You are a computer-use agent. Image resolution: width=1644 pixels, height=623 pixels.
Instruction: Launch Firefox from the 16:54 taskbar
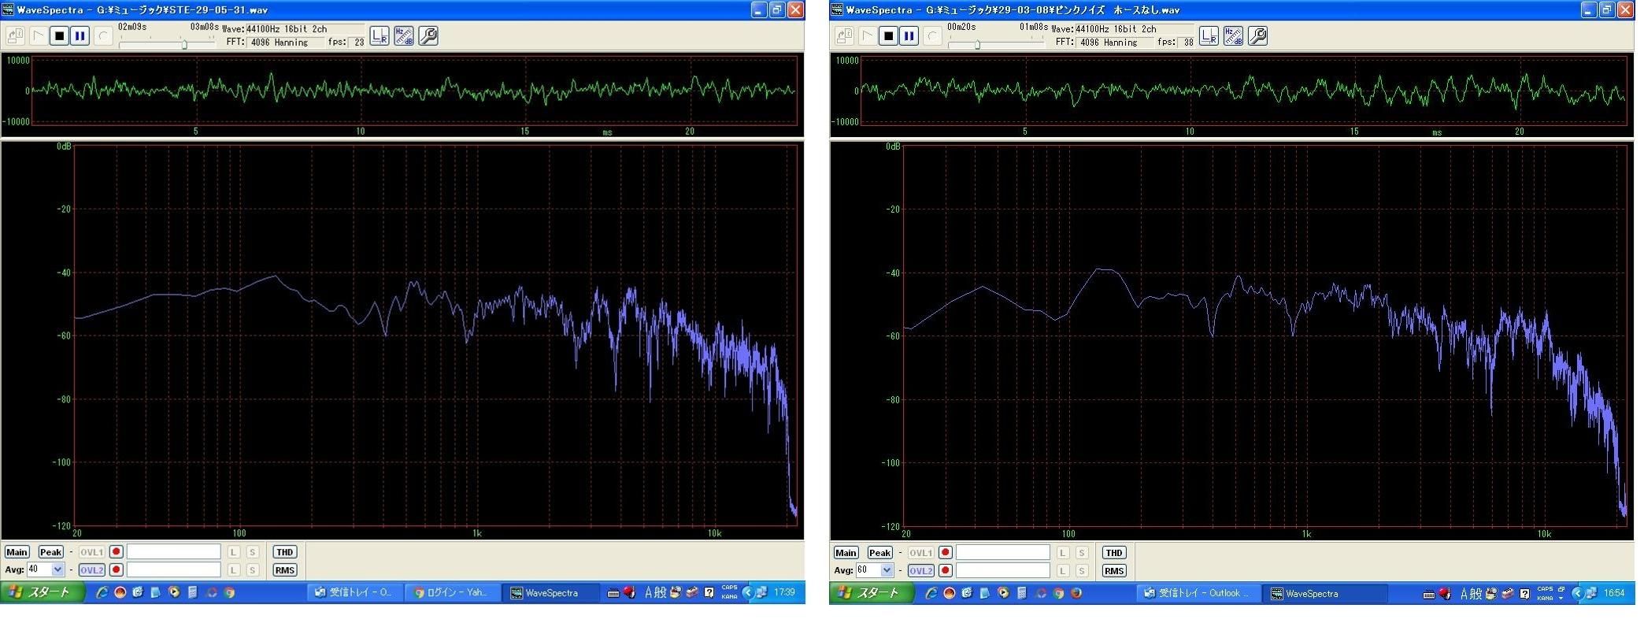pyautogui.click(x=1076, y=593)
